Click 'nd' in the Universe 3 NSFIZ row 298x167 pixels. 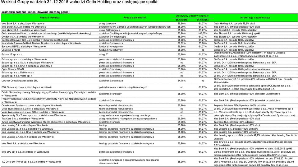pyautogui.click(x=203, y=50)
